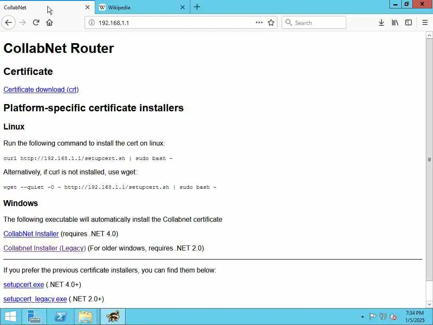The height and width of the screenshot is (325, 433).
Task: Close the Wikipedia tab
Action: [183, 8]
